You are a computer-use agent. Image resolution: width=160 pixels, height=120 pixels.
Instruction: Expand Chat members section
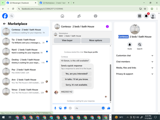[x=135, y=62]
